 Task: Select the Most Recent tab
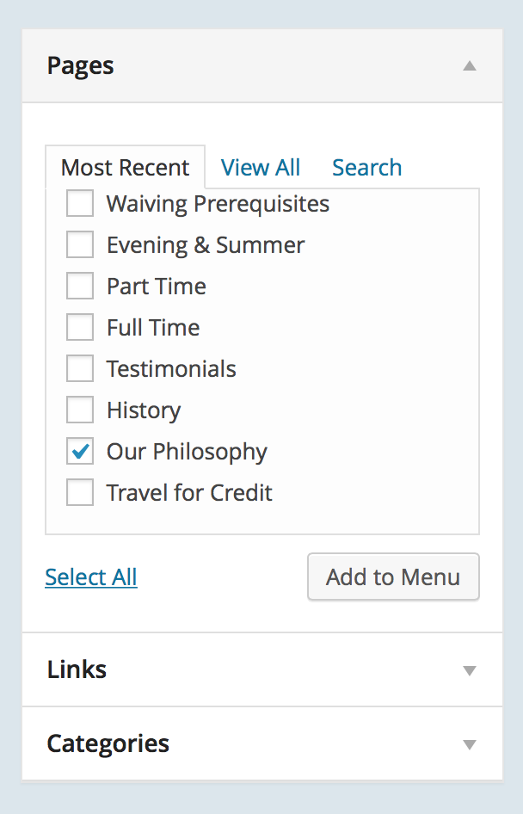click(x=126, y=167)
